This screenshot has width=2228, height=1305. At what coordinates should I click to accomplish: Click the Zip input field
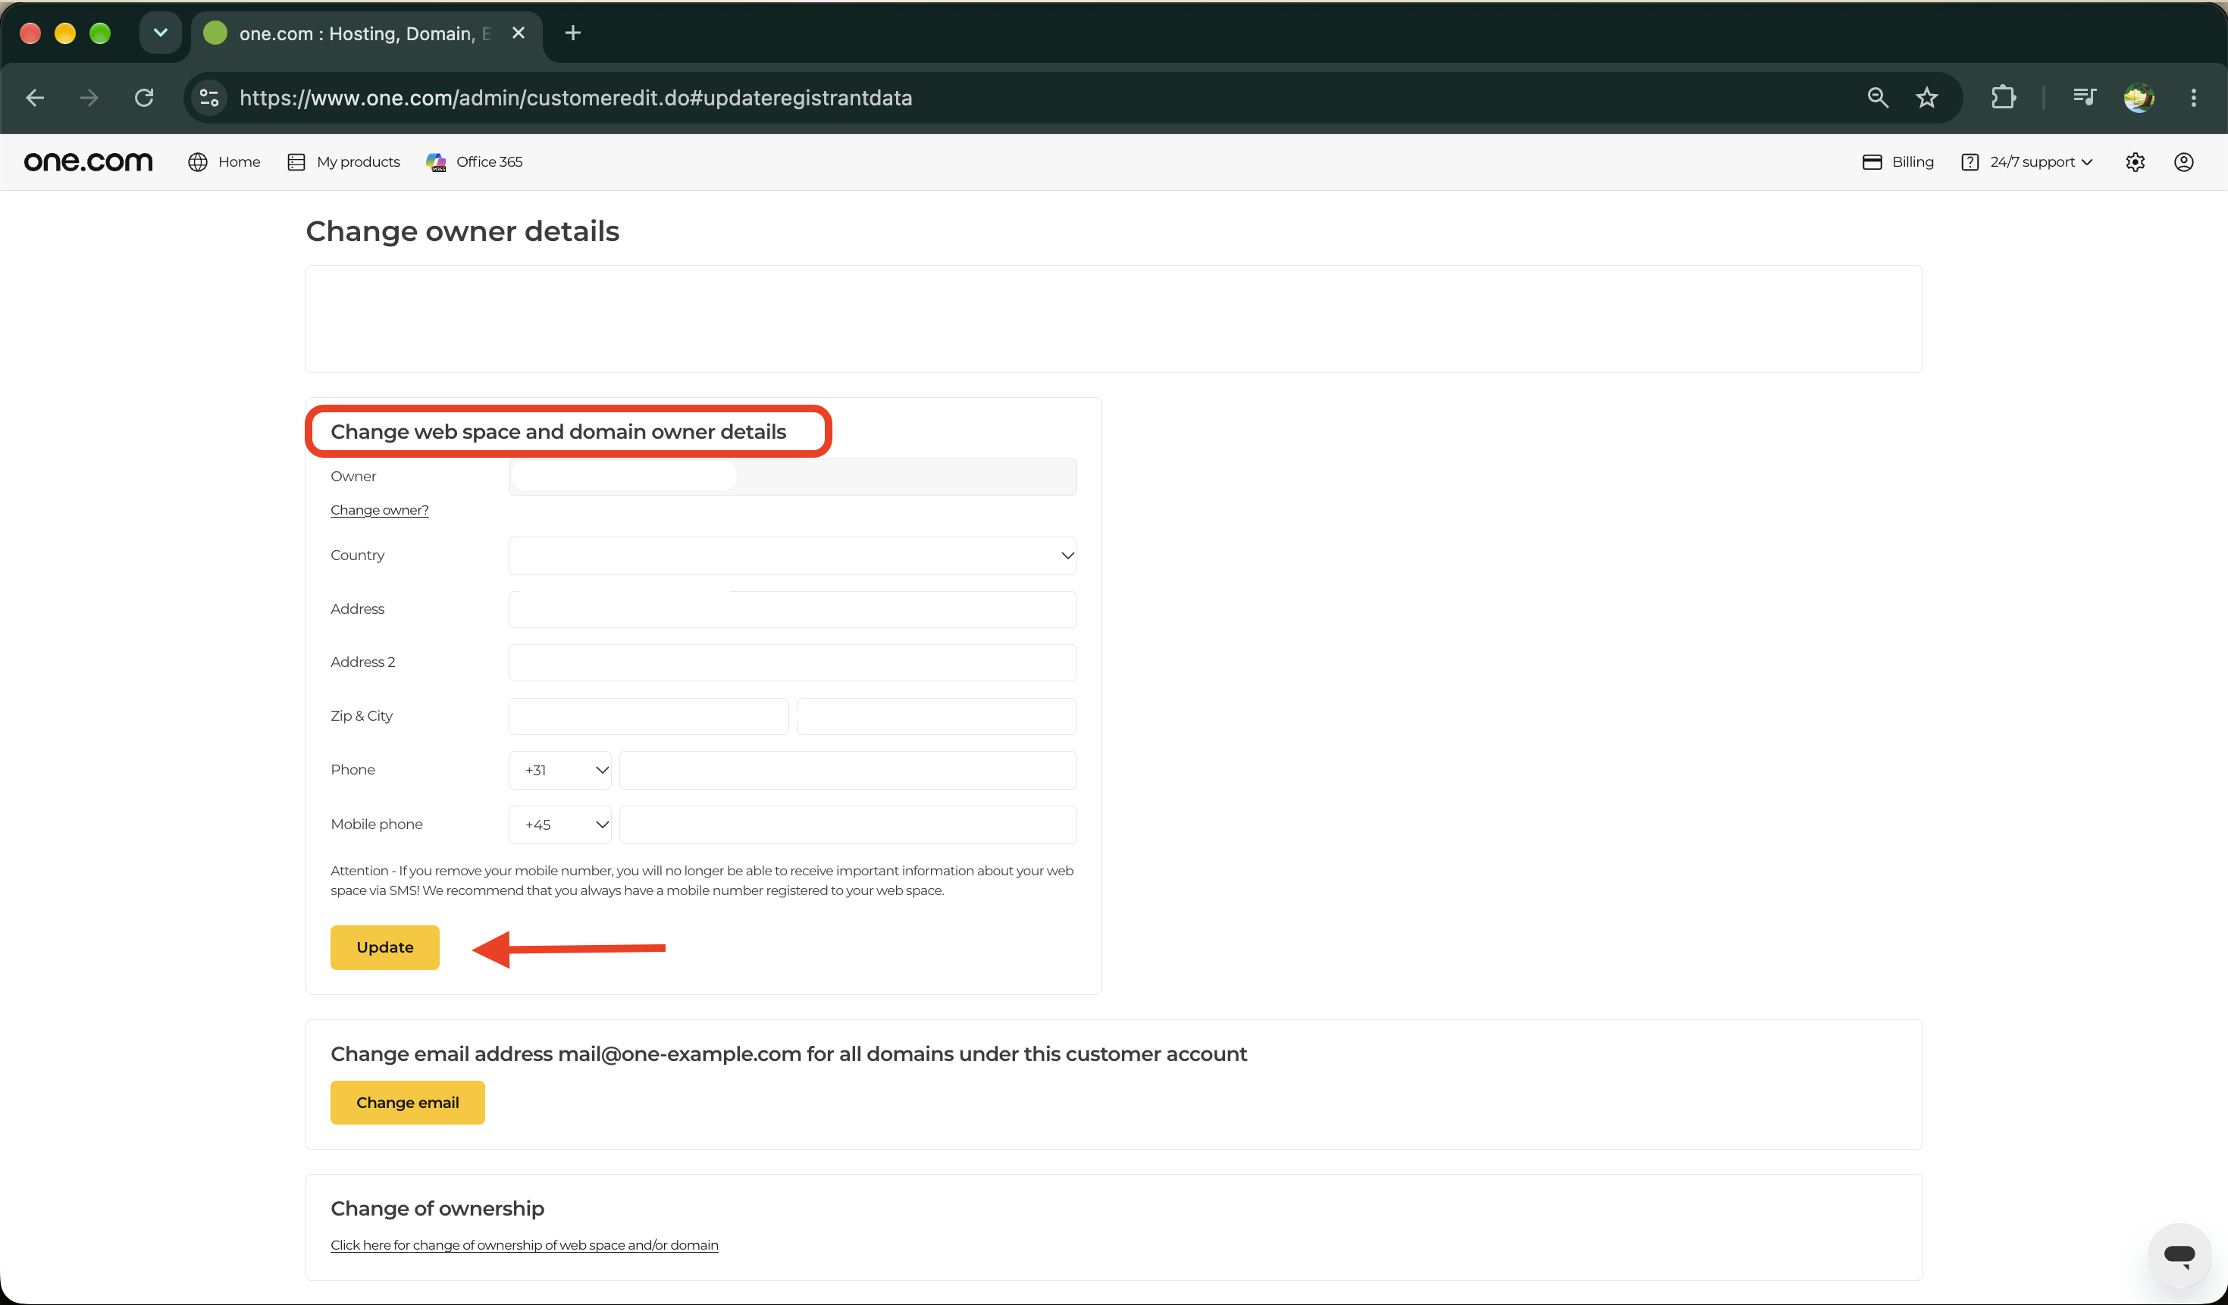tap(648, 717)
